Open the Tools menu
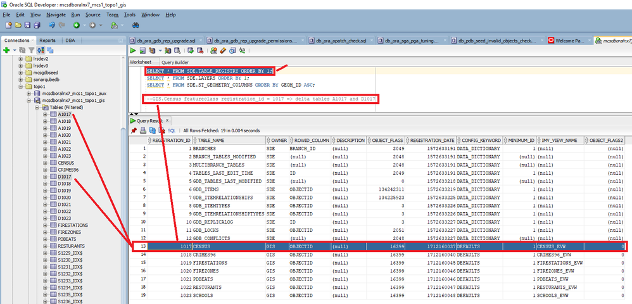 click(x=130, y=14)
